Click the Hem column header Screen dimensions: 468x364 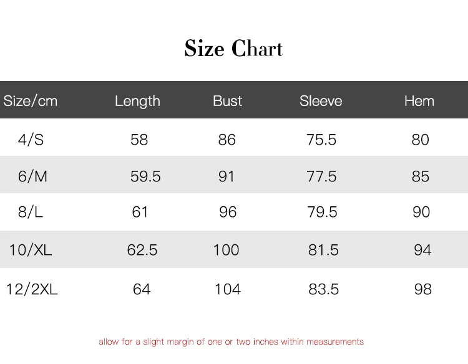tap(419, 101)
